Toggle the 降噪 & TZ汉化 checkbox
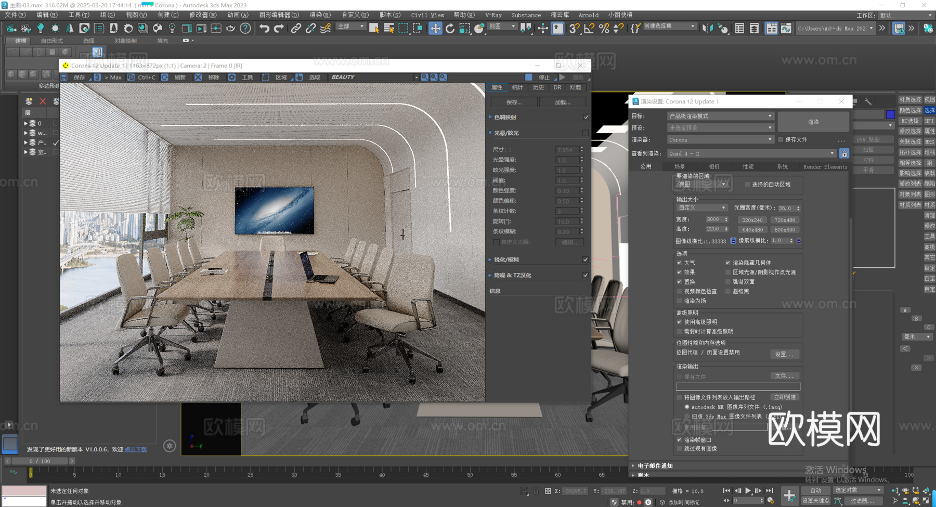Screen dimensions: 936x507 click(586, 275)
